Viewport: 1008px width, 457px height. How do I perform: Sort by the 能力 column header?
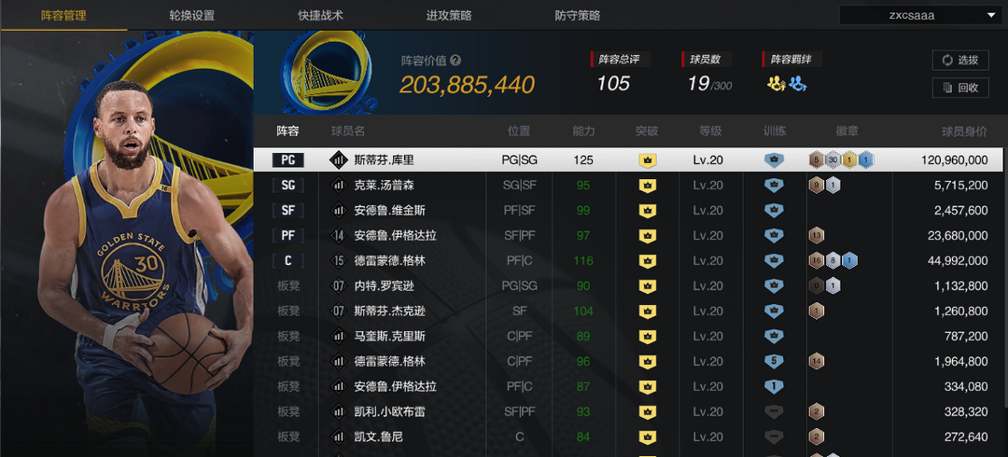[583, 132]
